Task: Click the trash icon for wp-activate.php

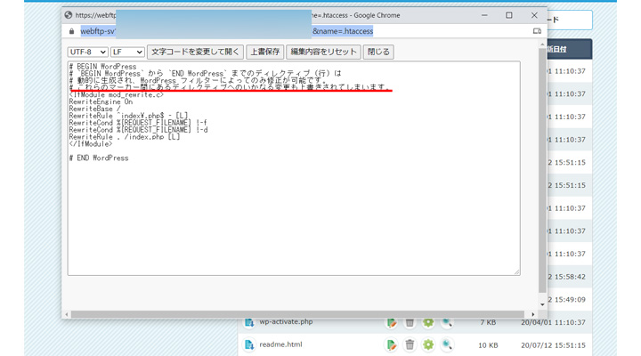Action: 410,323
